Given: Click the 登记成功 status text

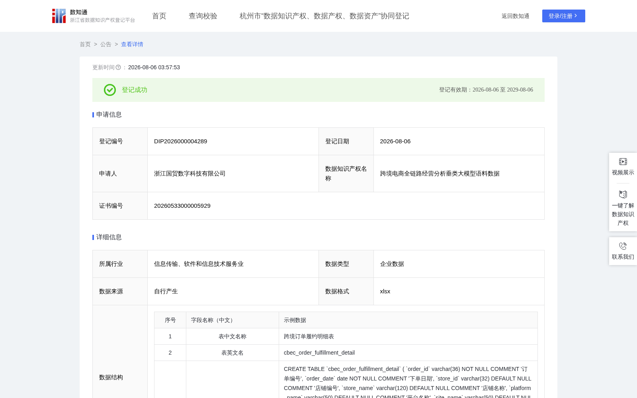Looking at the screenshot, I should click(135, 90).
